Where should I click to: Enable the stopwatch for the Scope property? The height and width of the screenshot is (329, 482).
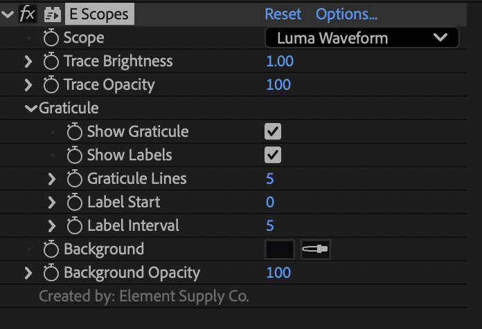51,38
